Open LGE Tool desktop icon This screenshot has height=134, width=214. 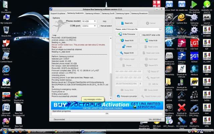[x=194, y=45]
